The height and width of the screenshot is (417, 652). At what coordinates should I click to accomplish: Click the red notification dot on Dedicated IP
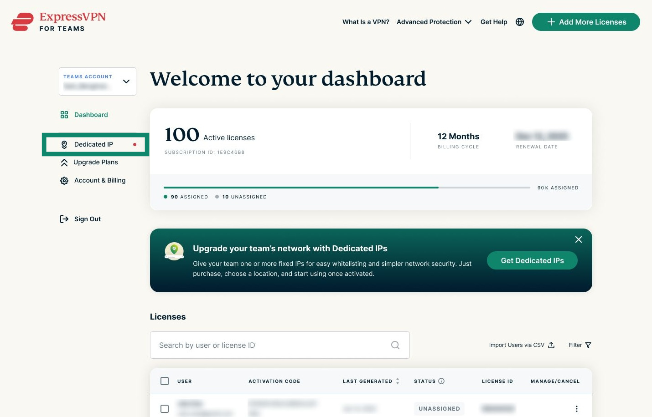pyautogui.click(x=135, y=144)
